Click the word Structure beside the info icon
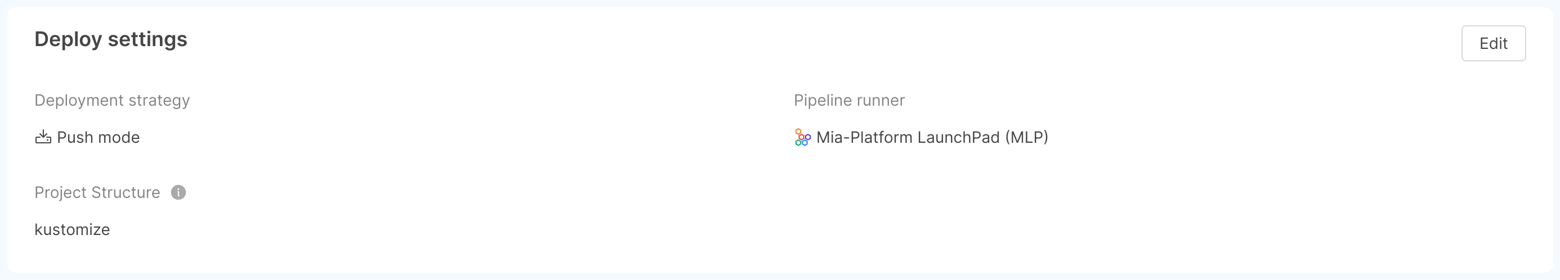1560x280 pixels. click(x=126, y=192)
